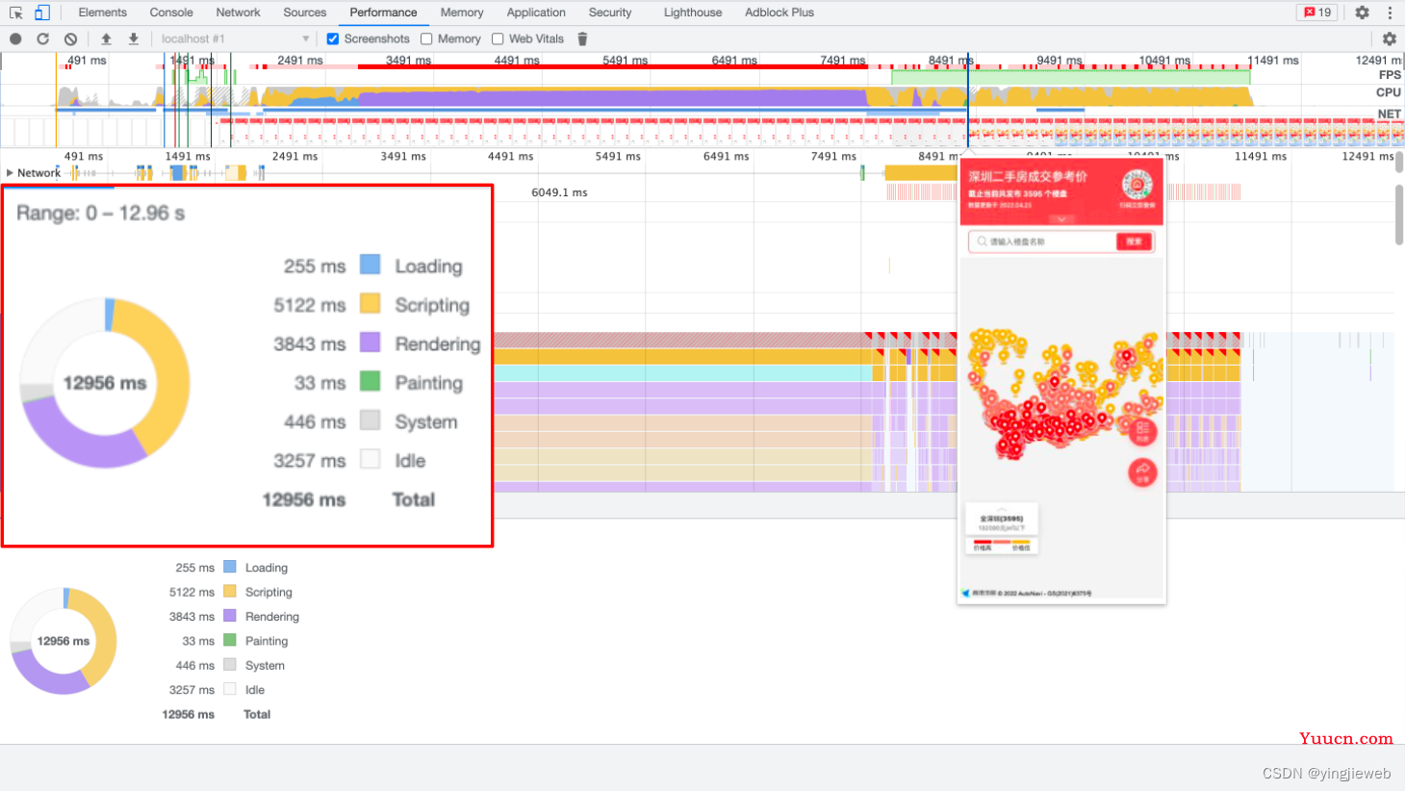Click the 255 ms Loading value in summary

tap(194, 568)
